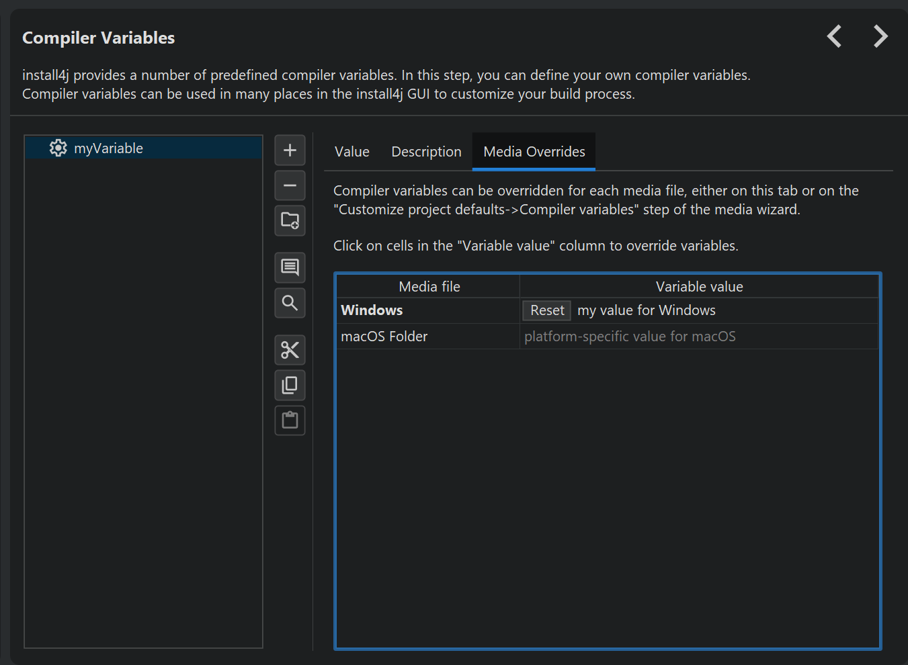
Task: Switch to the Value tab
Action: pyautogui.click(x=352, y=152)
